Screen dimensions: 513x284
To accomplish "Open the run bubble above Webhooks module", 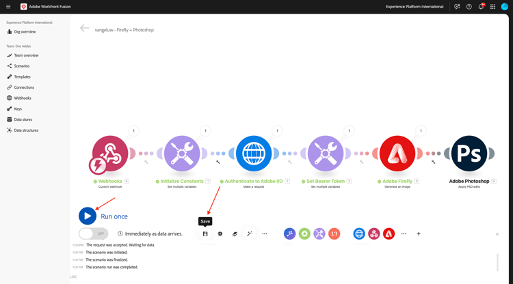I will tap(133, 131).
